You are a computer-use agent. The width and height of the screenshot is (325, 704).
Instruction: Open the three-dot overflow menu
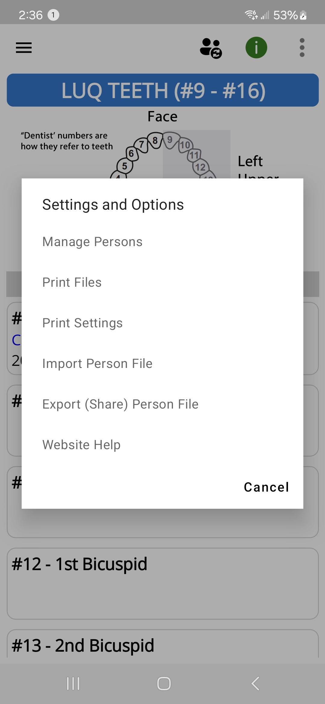[x=302, y=48]
